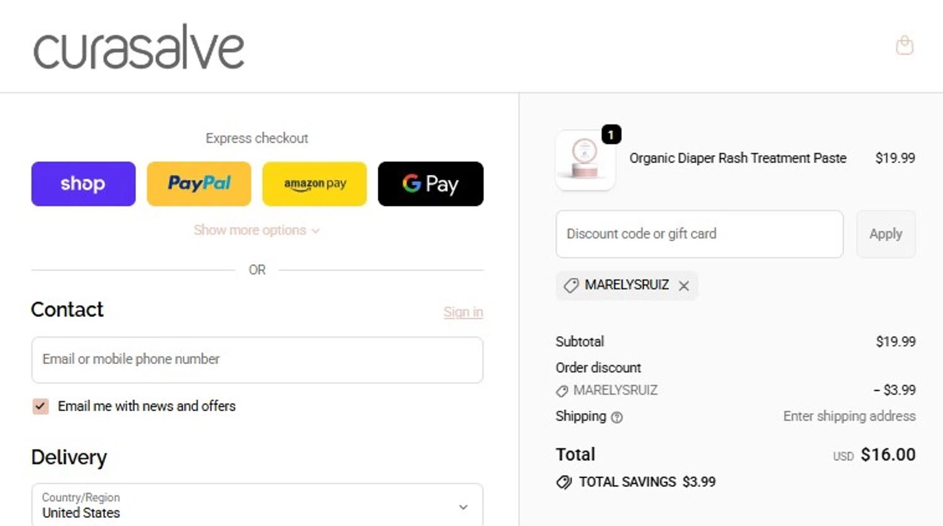943x526 pixels.
Task: Focus the Email or mobile phone field
Action: coord(257,360)
